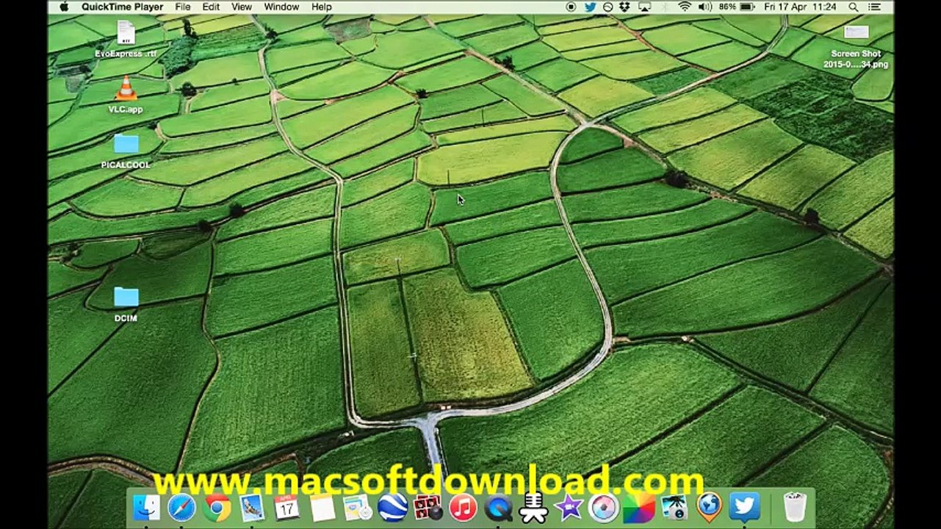Viewport: 941px width, 529px height.
Task: Open Google Chrome in the dock
Action: pyautogui.click(x=217, y=507)
